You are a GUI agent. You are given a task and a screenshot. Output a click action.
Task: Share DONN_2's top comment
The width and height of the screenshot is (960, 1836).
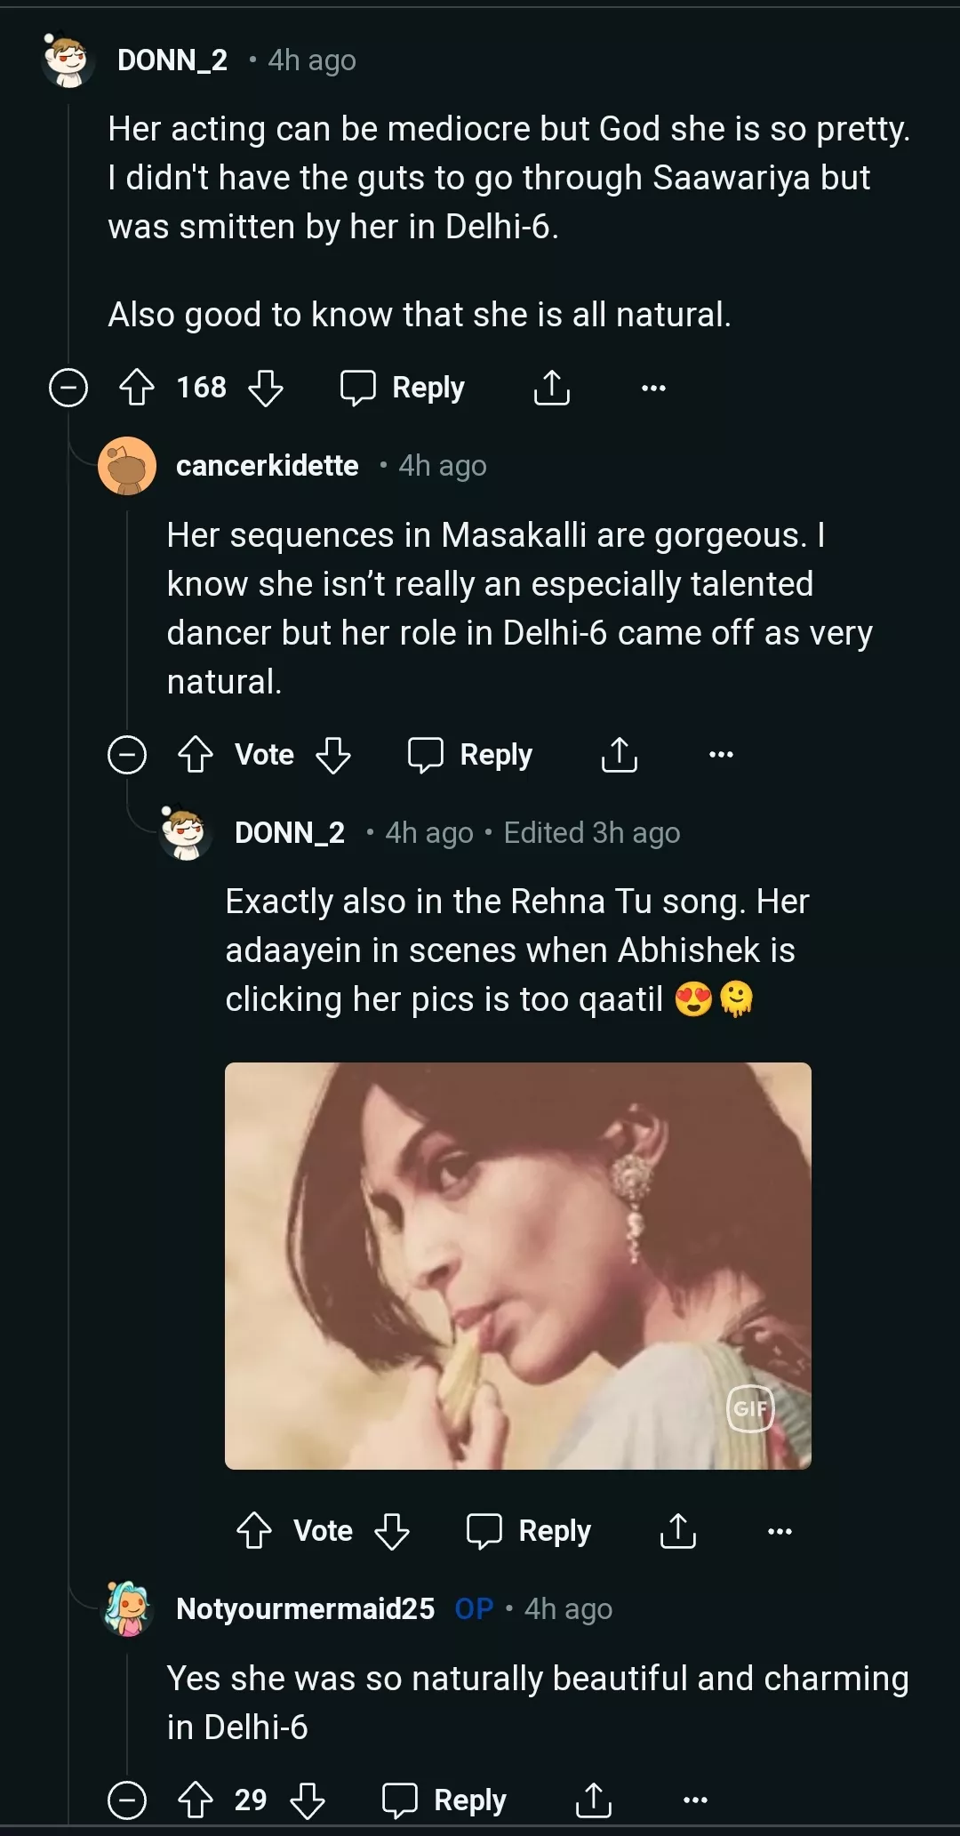point(551,388)
